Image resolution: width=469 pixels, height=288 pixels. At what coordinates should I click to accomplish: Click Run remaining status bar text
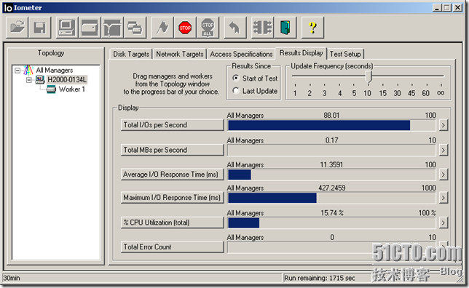coord(320,278)
